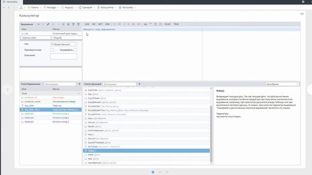Open the Дата/Время function category dropdown
Image resolution: width=312 pixels, height=175 pixels.
click(282, 84)
